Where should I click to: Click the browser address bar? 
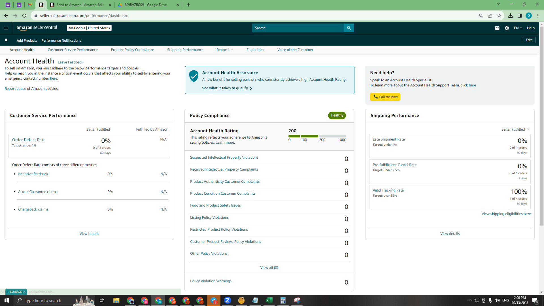(x=255, y=16)
